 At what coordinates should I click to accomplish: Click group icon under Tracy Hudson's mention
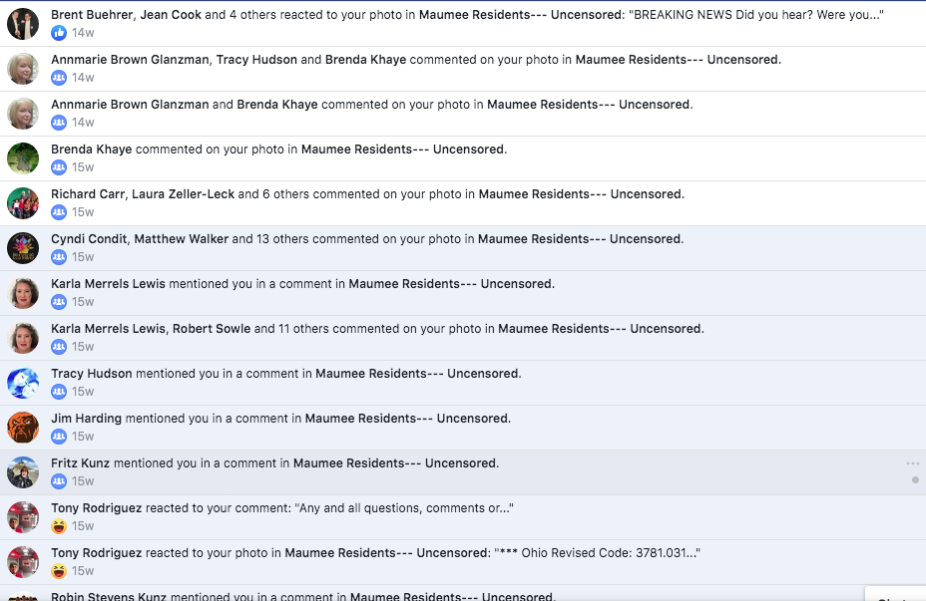(59, 392)
